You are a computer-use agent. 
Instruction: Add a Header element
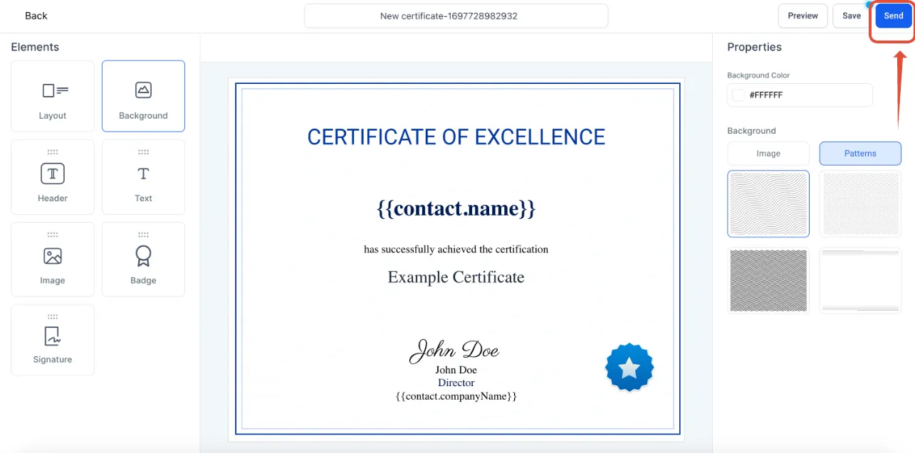click(53, 177)
